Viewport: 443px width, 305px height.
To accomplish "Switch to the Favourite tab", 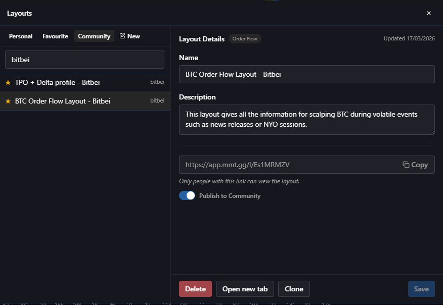I will pos(56,36).
